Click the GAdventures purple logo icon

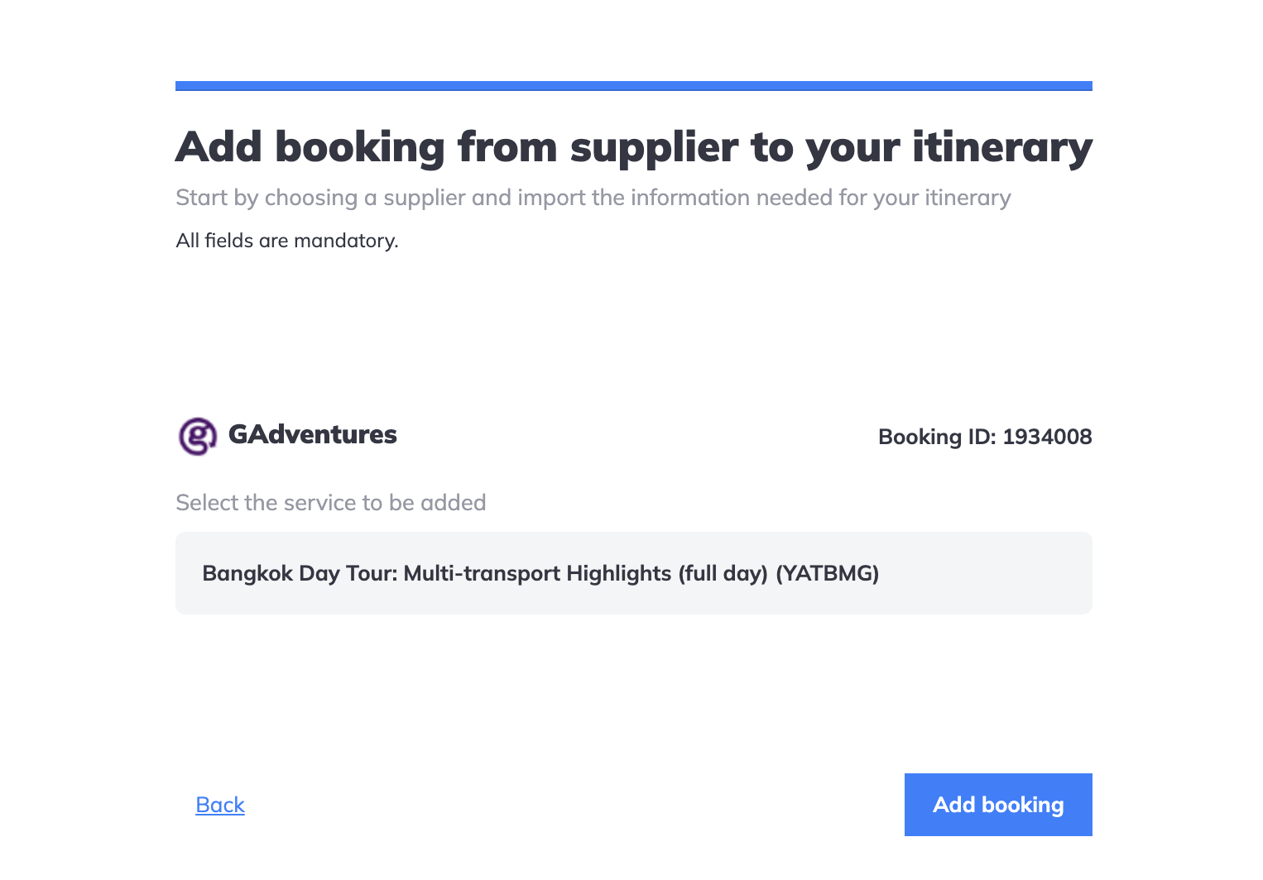point(198,436)
